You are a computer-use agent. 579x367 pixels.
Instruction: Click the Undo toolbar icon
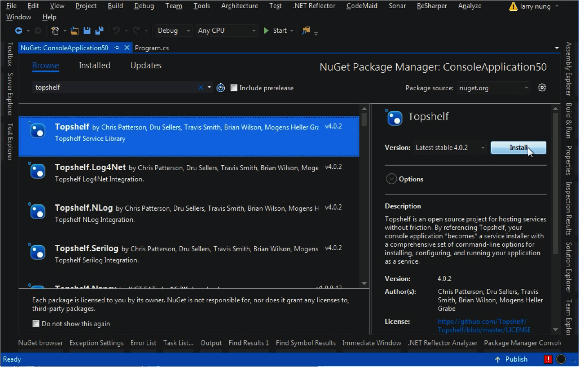point(116,31)
